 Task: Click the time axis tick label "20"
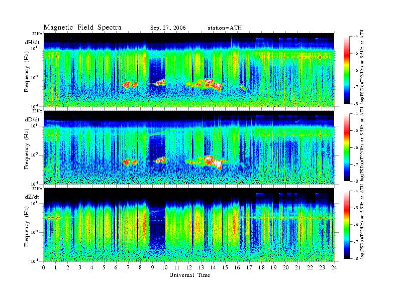286,268
